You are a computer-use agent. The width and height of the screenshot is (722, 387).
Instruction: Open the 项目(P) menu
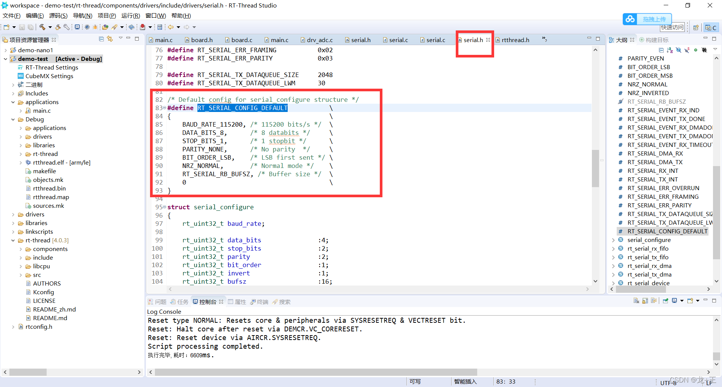pyautogui.click(x=107, y=16)
